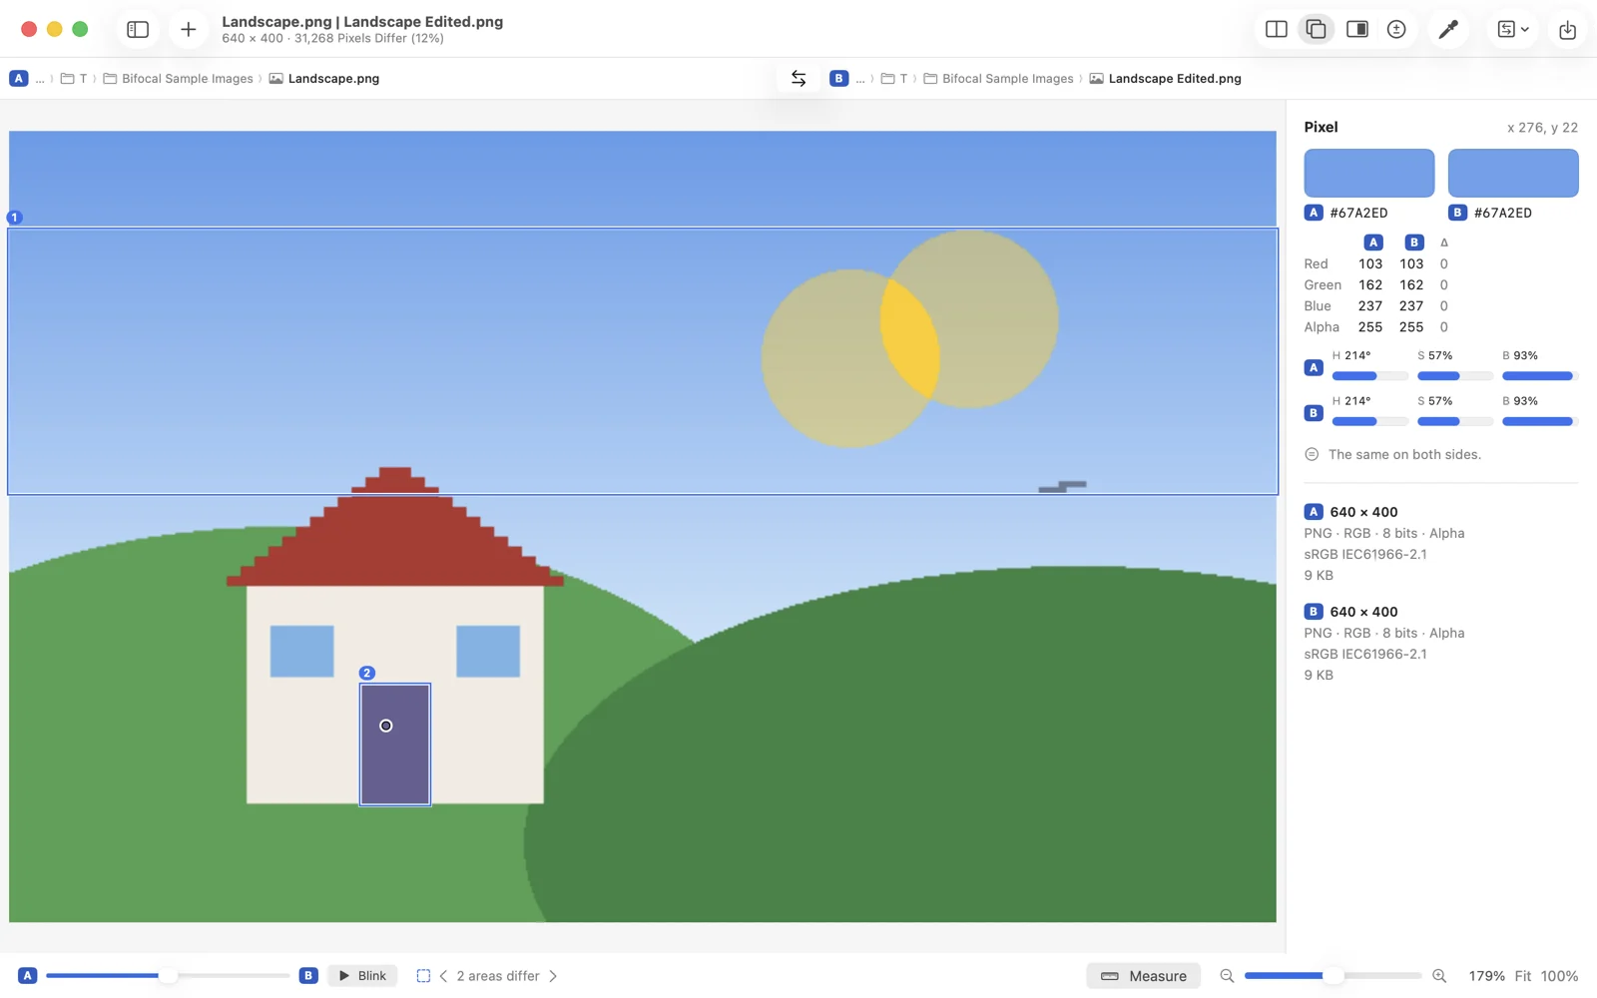Image resolution: width=1597 pixels, height=998 pixels.
Task: Click hex value #67A2ED for image A
Action: tap(1358, 213)
